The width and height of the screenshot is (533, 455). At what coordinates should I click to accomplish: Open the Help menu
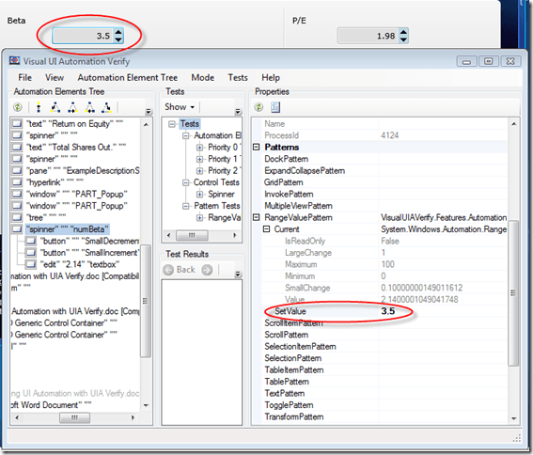tap(271, 77)
